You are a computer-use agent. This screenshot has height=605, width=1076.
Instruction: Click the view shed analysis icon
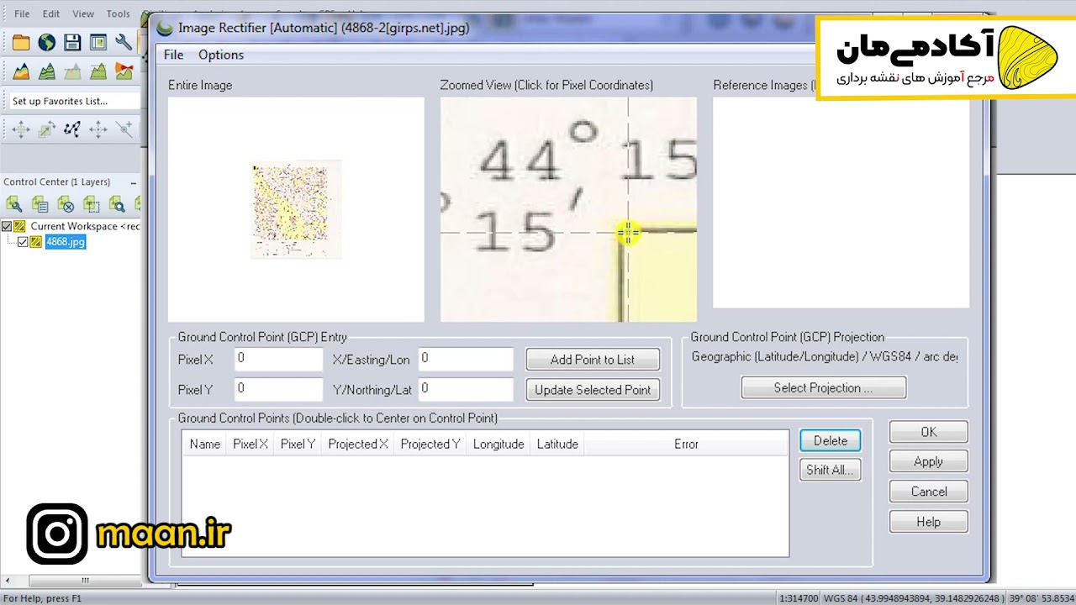(124, 71)
